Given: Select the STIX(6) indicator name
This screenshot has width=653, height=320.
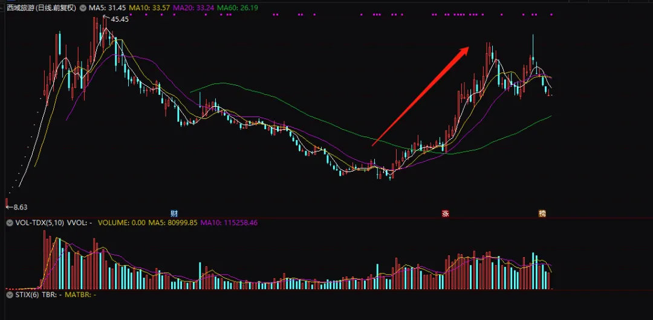Looking at the screenshot, I should (x=27, y=295).
